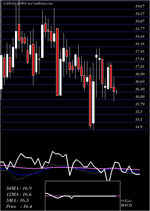Click the longest red candle dropping to 14.9
The image size is (150, 211).
click(x=90, y=100)
